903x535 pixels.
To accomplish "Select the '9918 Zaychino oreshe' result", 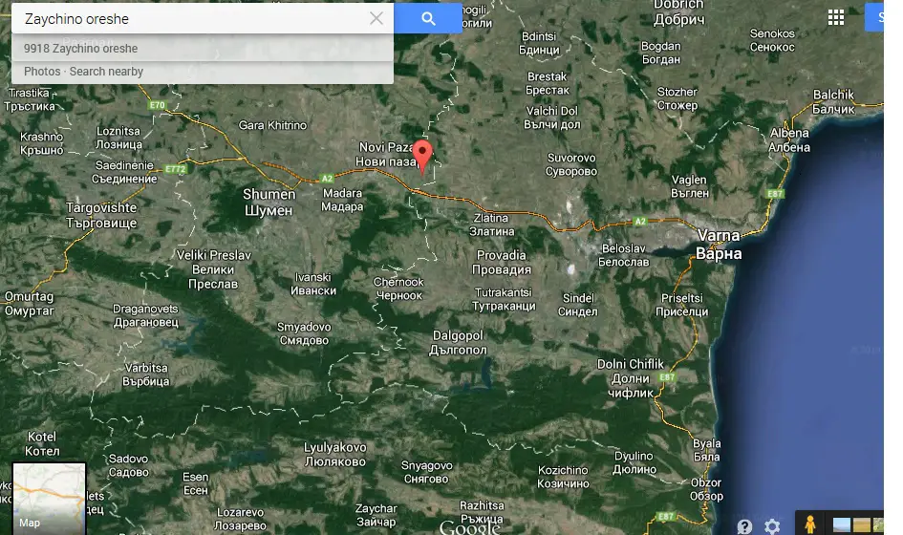I will (81, 49).
